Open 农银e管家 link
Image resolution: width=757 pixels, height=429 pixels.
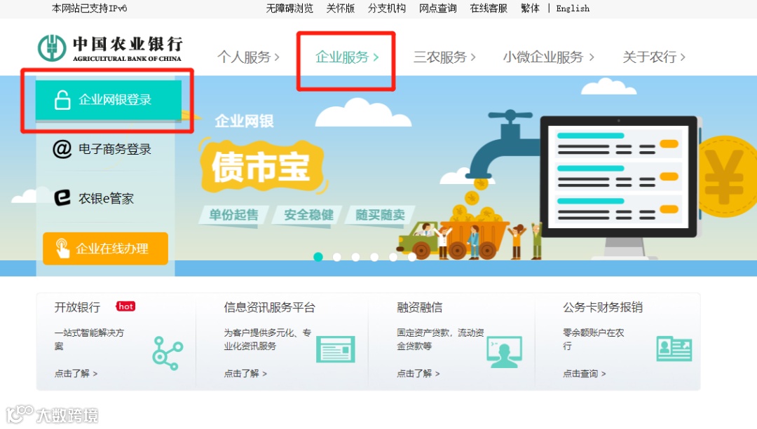pos(106,198)
